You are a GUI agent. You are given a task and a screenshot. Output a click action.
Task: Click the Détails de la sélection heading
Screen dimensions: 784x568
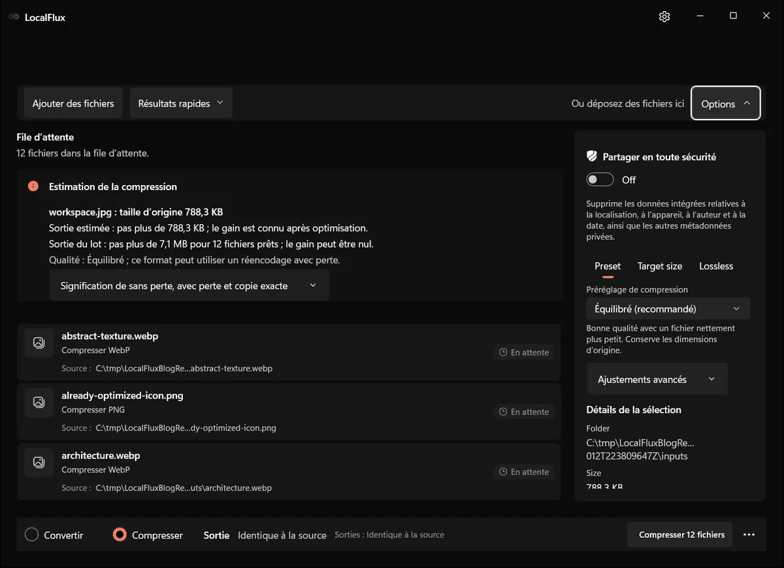634,410
